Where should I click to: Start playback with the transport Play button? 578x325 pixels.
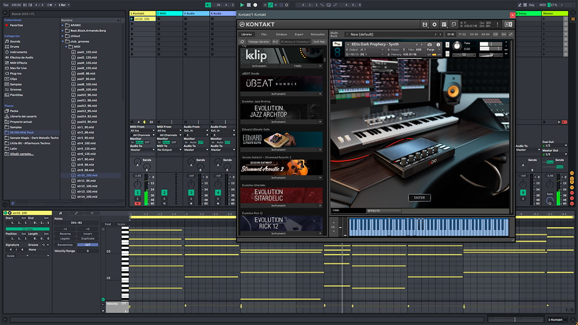click(242, 5)
